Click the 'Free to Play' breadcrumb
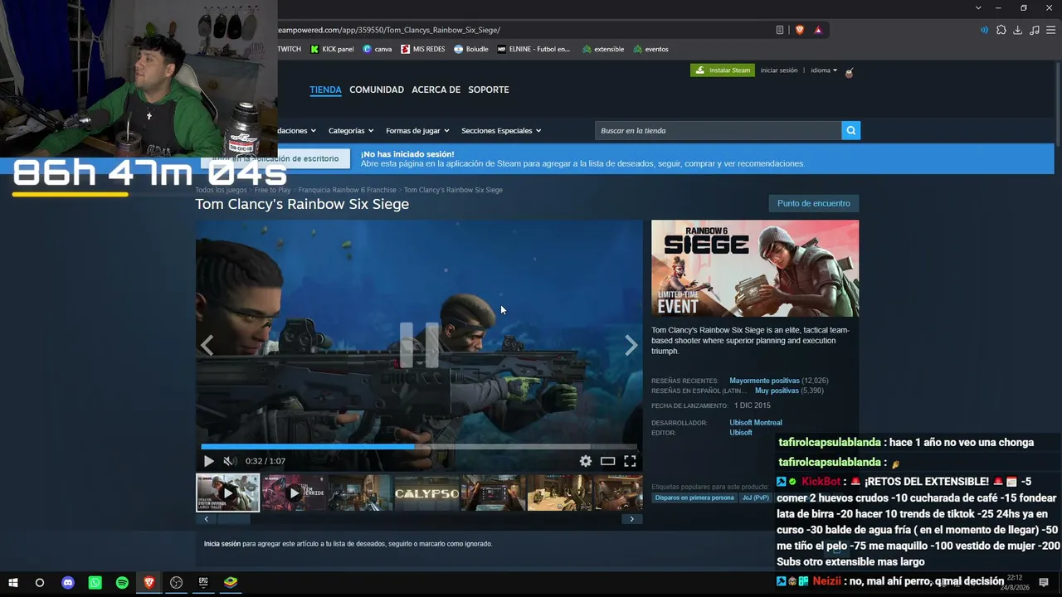The height and width of the screenshot is (597, 1062). pyautogui.click(x=273, y=190)
